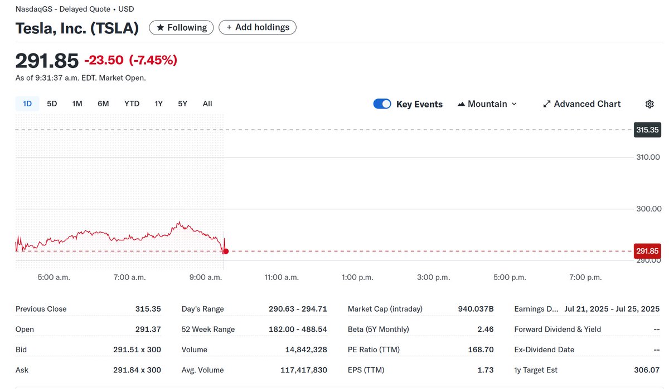Open chart settings gear icon

(649, 104)
